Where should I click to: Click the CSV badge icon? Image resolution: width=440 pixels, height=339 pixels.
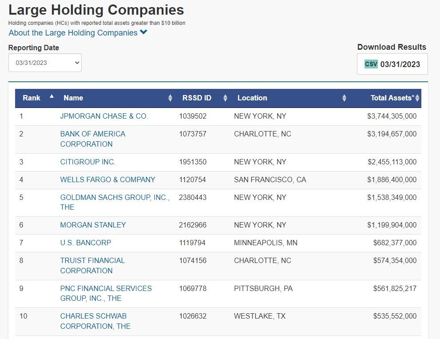click(371, 64)
